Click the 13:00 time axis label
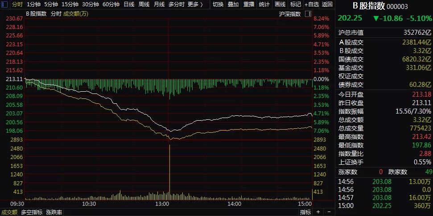The height and width of the screenshot is (216, 433). (x=162, y=204)
